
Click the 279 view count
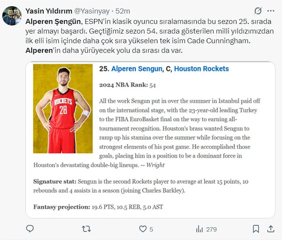211,229
